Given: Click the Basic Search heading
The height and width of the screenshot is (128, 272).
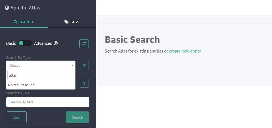Looking at the screenshot, I should point(132,40).
